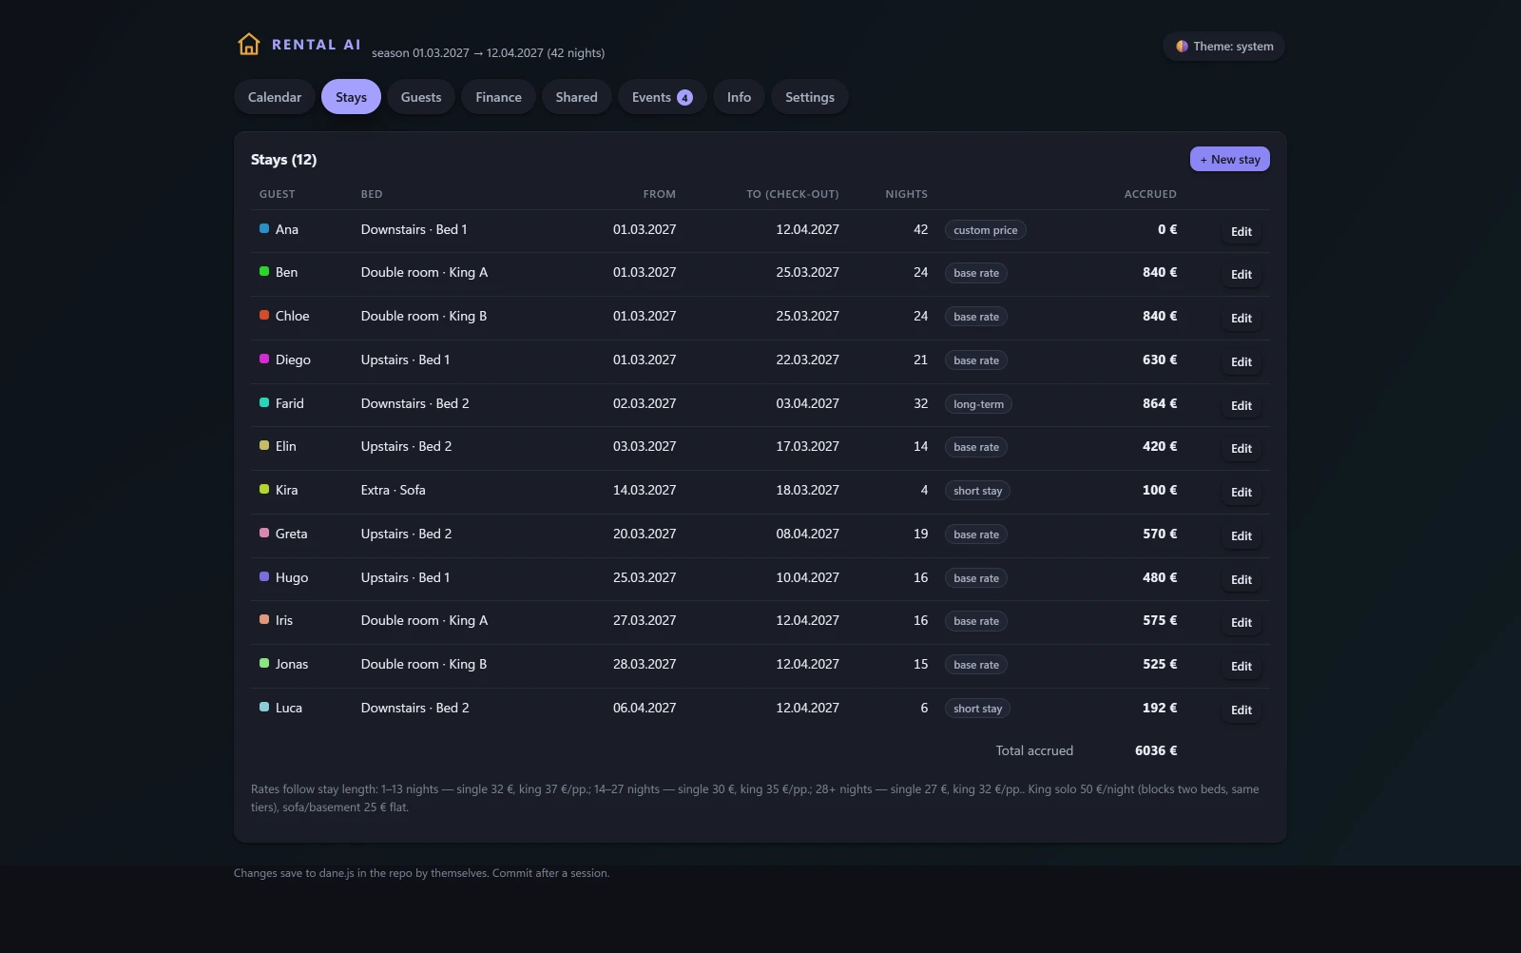This screenshot has height=953, width=1521.
Task: Edit Iris's stay
Action: pos(1242,622)
